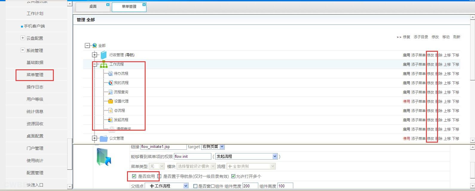Click the sidebar vertical scrollbar thumb

70,154
